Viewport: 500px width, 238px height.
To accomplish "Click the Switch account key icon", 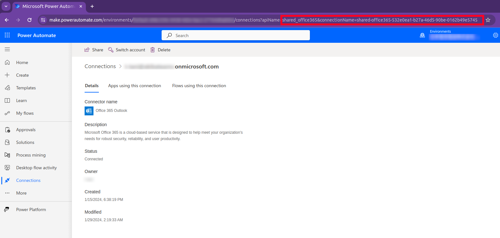I will click(111, 50).
